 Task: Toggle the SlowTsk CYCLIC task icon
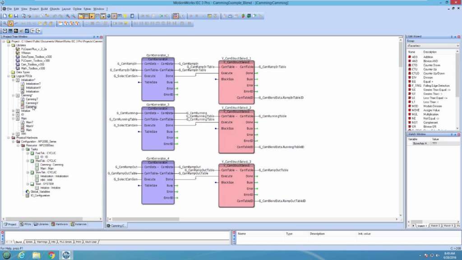point(32,172)
